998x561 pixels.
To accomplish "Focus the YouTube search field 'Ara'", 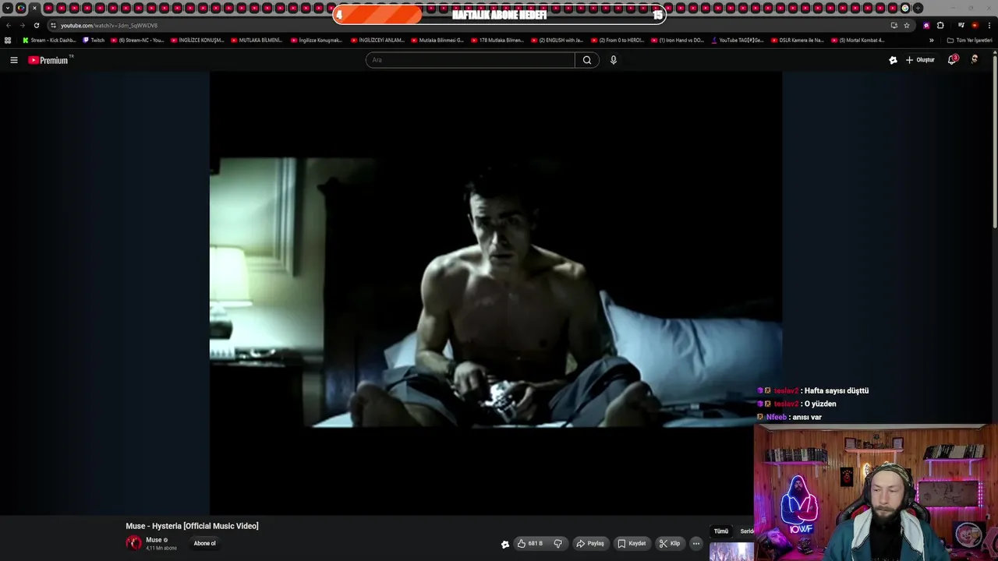I will tap(470, 60).
